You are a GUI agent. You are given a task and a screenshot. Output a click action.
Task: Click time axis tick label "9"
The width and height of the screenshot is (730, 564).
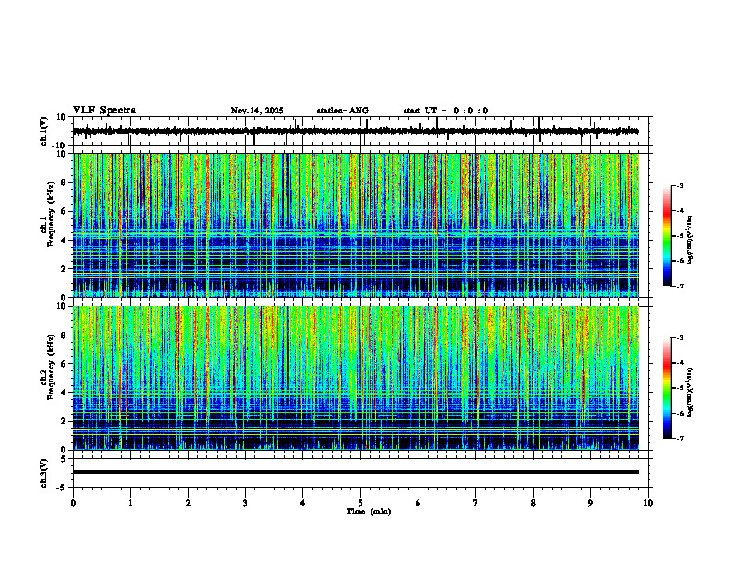pos(590,503)
